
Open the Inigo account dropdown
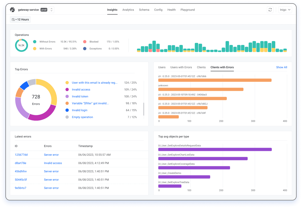285,10
